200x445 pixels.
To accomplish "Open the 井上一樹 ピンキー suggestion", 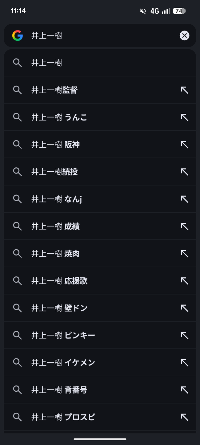I will pyautogui.click(x=100, y=335).
